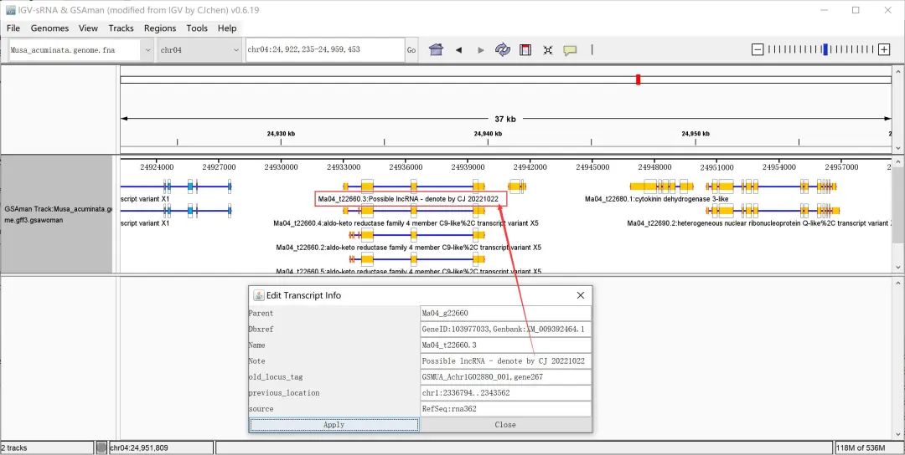
Task: Click the Note field in transcript dialog
Action: pos(505,361)
